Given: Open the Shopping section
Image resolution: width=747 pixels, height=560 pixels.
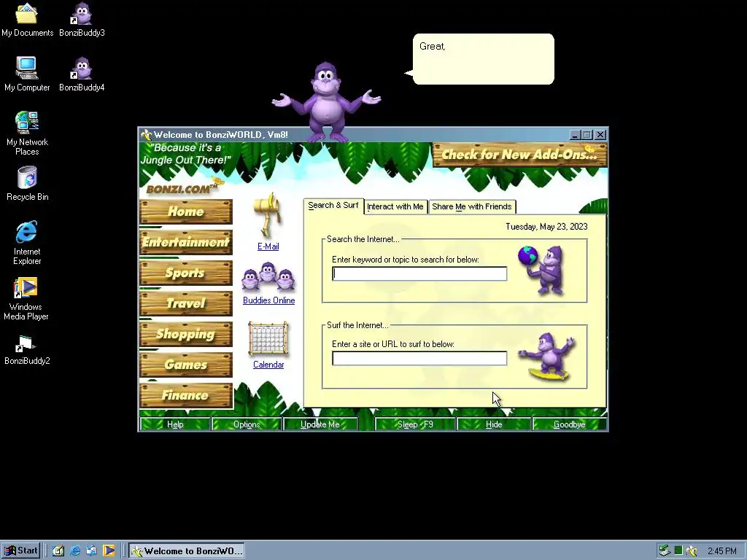Looking at the screenshot, I should click(186, 334).
